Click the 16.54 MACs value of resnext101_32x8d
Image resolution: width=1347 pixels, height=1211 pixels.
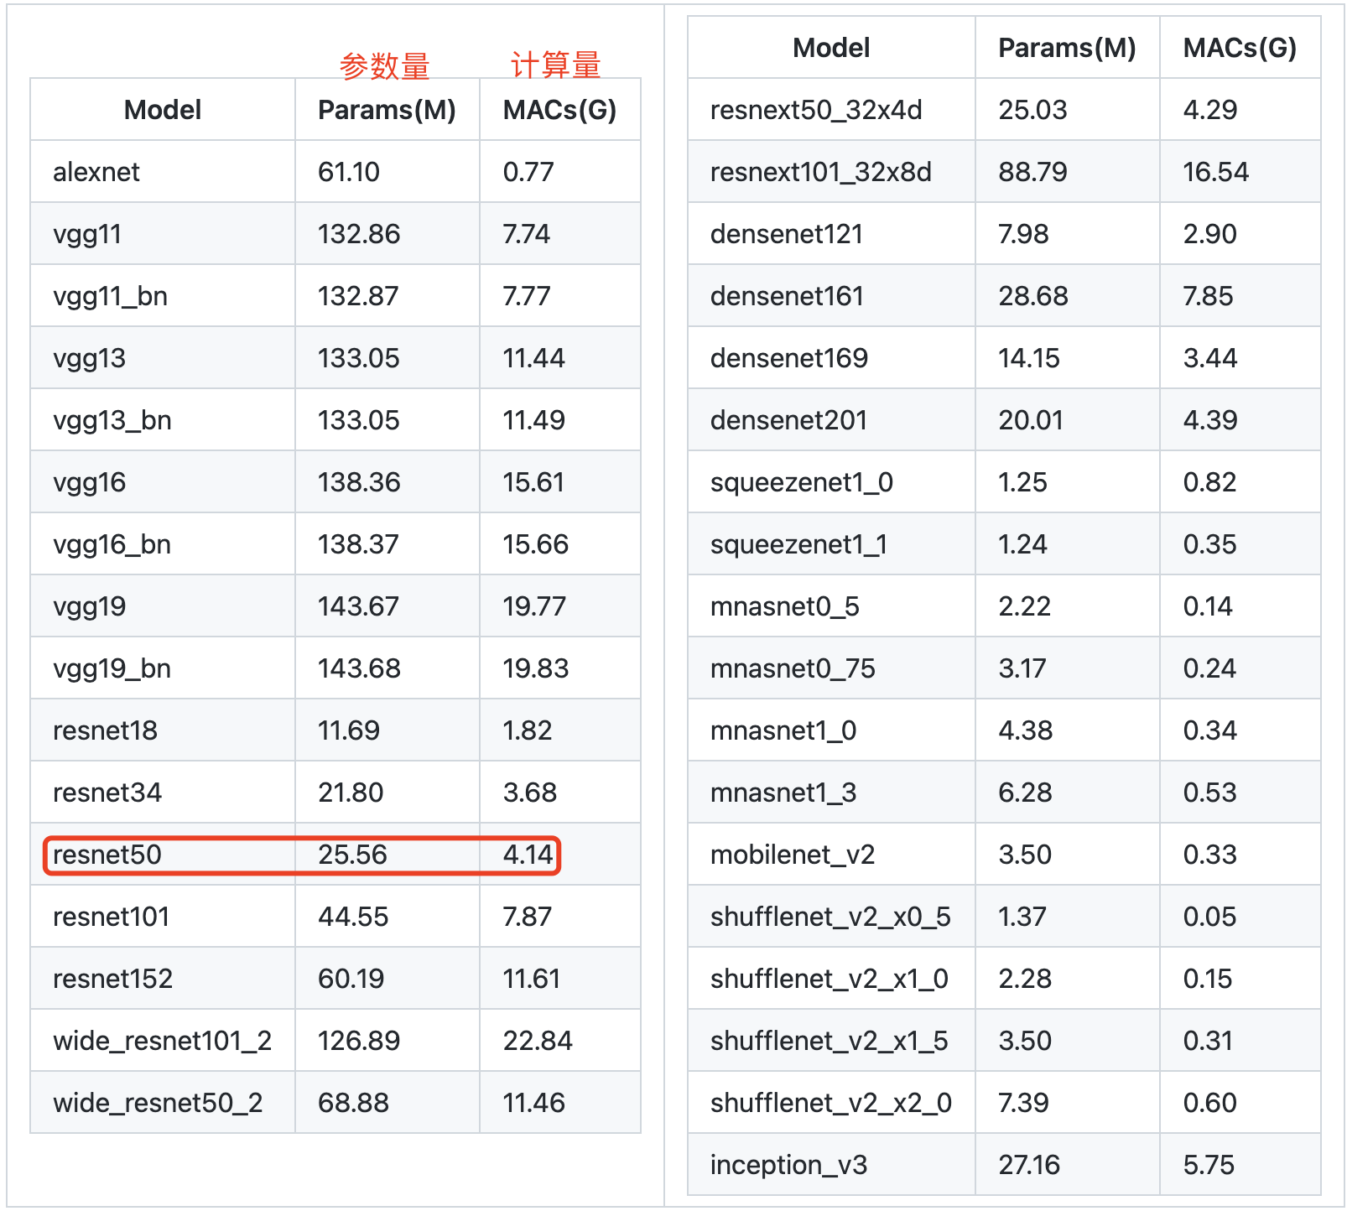[1215, 172]
